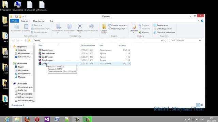Click the Explorer Back navigation arrow
218x122 pixels.
(13, 40)
